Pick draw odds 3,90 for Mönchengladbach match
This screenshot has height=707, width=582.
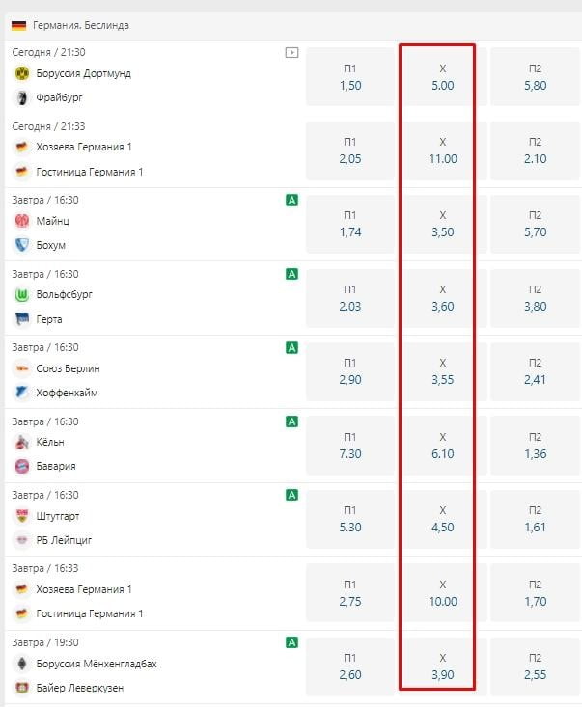pyautogui.click(x=442, y=666)
